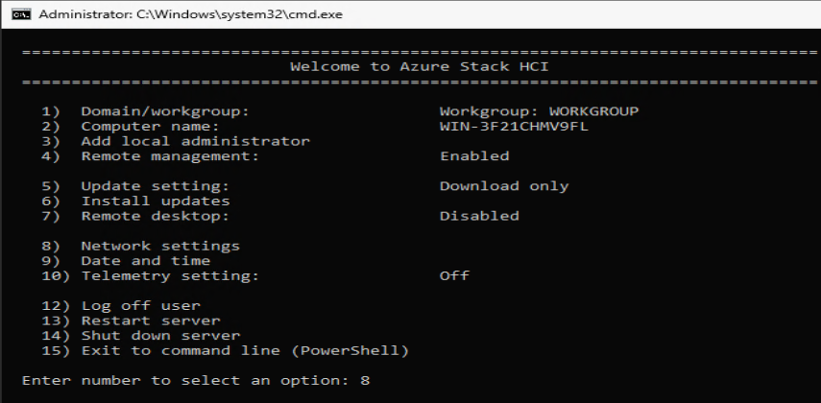This screenshot has width=821, height=403.
Task: Click Telemetry setting menu line
Action: [170, 276]
